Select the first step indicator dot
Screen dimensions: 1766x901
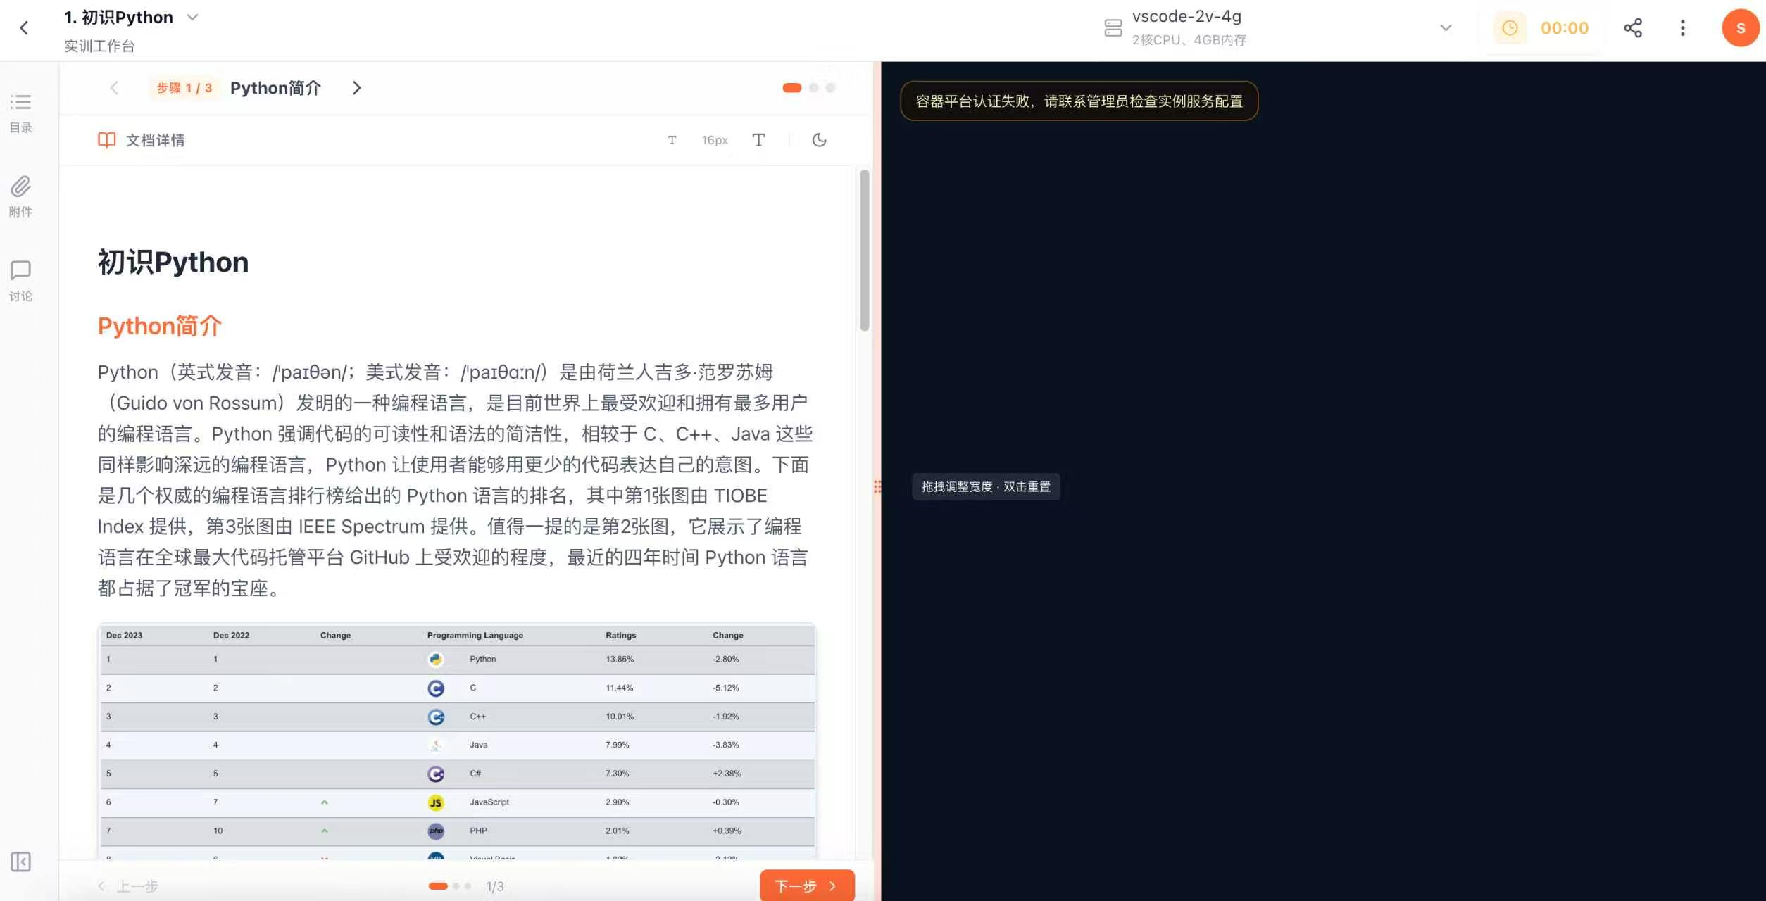click(x=437, y=886)
